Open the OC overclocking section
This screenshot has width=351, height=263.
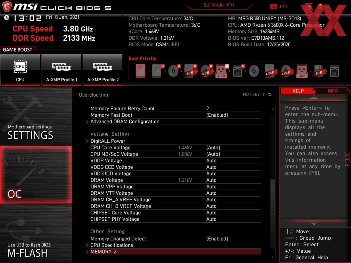[x=36, y=175]
